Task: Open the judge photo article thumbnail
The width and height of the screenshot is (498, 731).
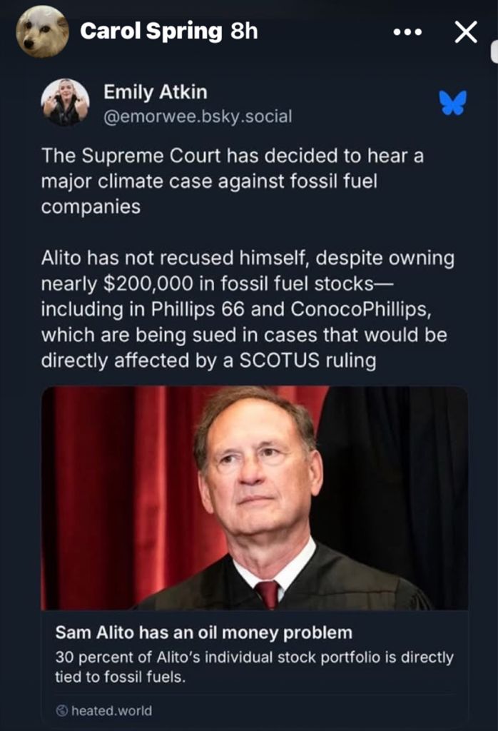Action: (255, 498)
